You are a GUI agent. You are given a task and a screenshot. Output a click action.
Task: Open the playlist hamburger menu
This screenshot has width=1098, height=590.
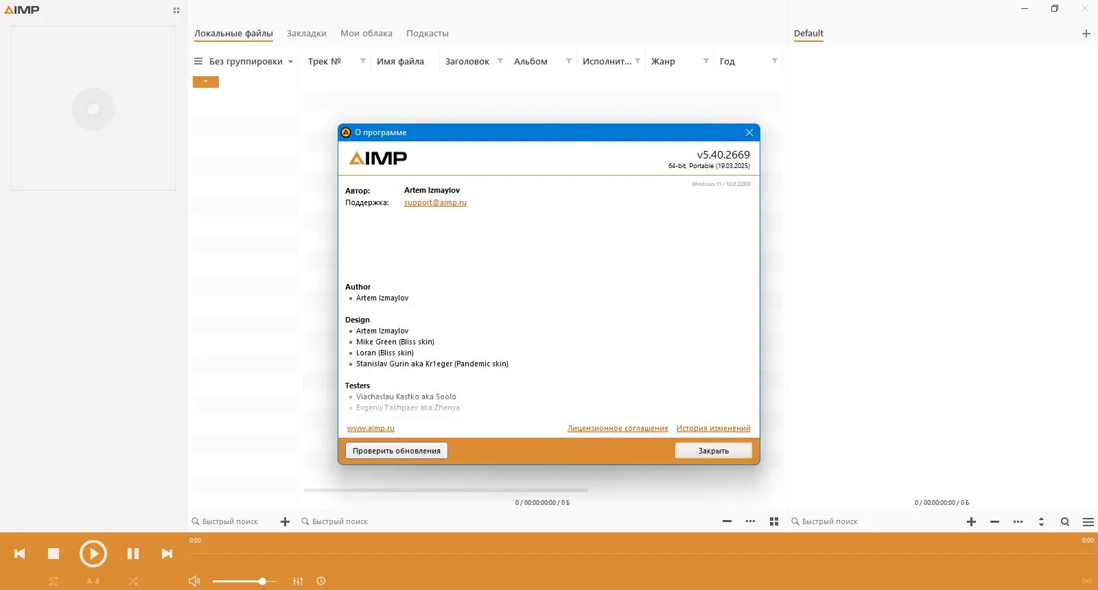(1088, 521)
